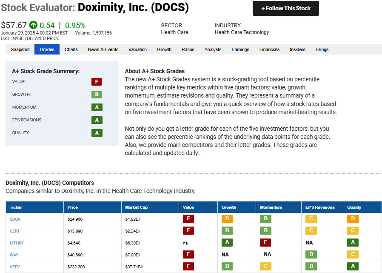Open the Snapshot tab

pyautogui.click(x=20, y=49)
